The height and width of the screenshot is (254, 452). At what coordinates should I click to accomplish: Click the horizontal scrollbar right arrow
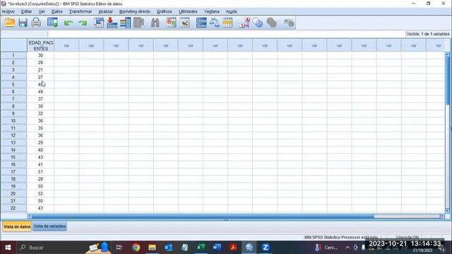point(443,217)
